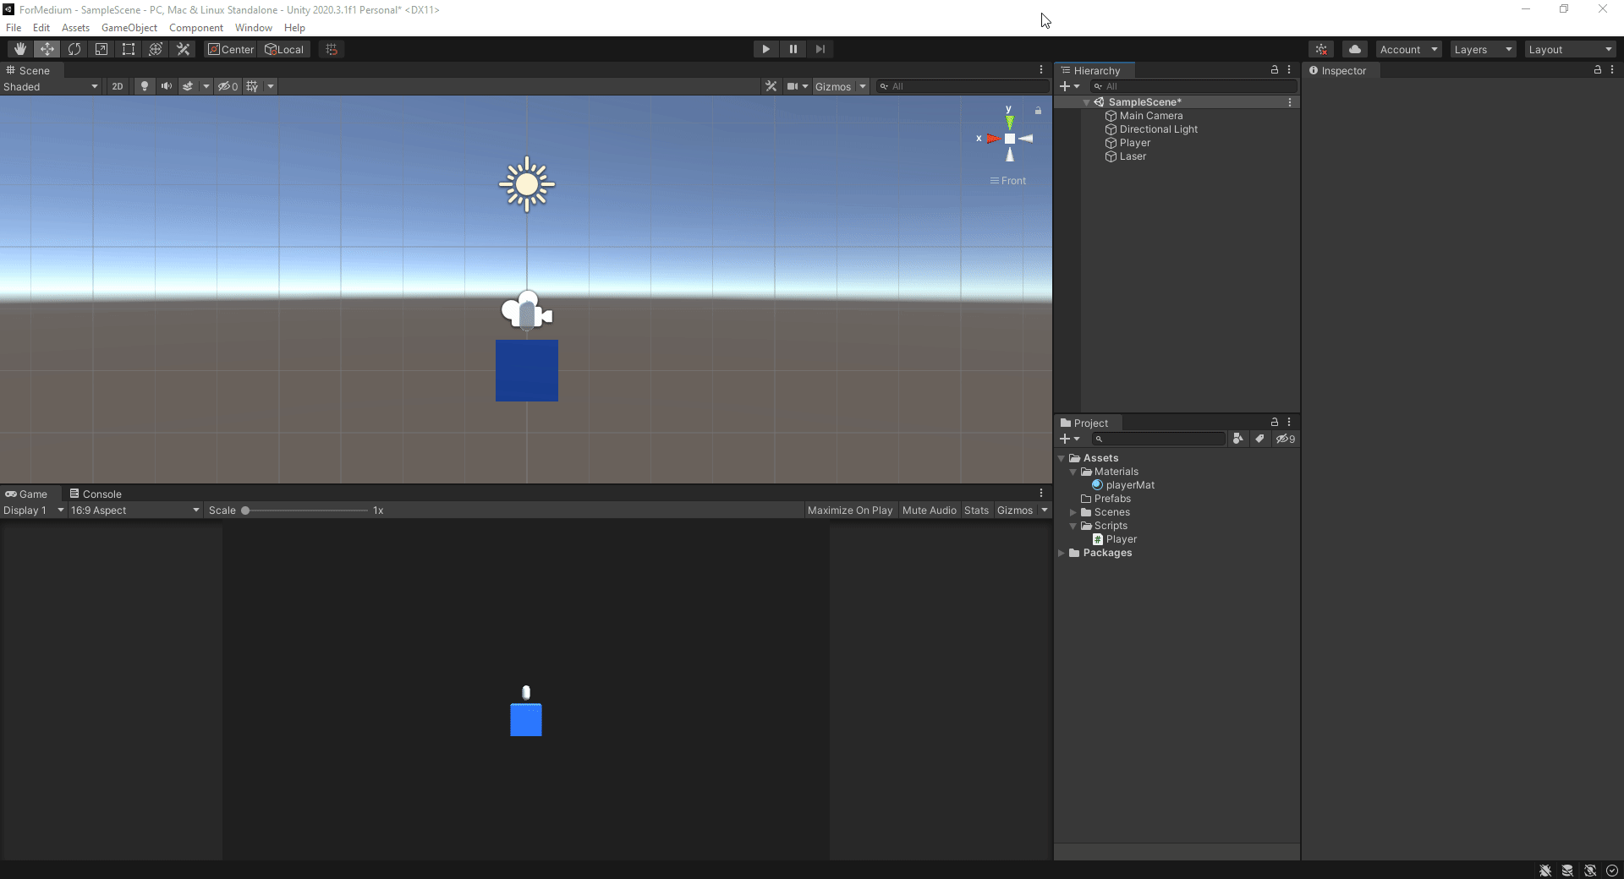Open the Component menu

tap(196, 28)
